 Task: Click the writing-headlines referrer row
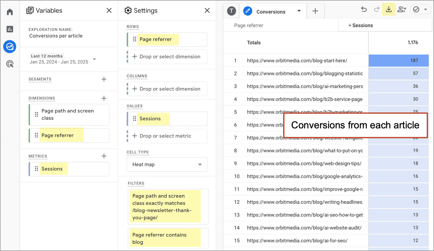pyautogui.click(x=305, y=202)
